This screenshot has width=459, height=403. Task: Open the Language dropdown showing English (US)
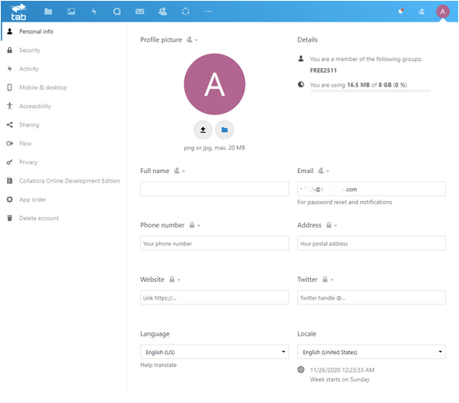[214, 352]
